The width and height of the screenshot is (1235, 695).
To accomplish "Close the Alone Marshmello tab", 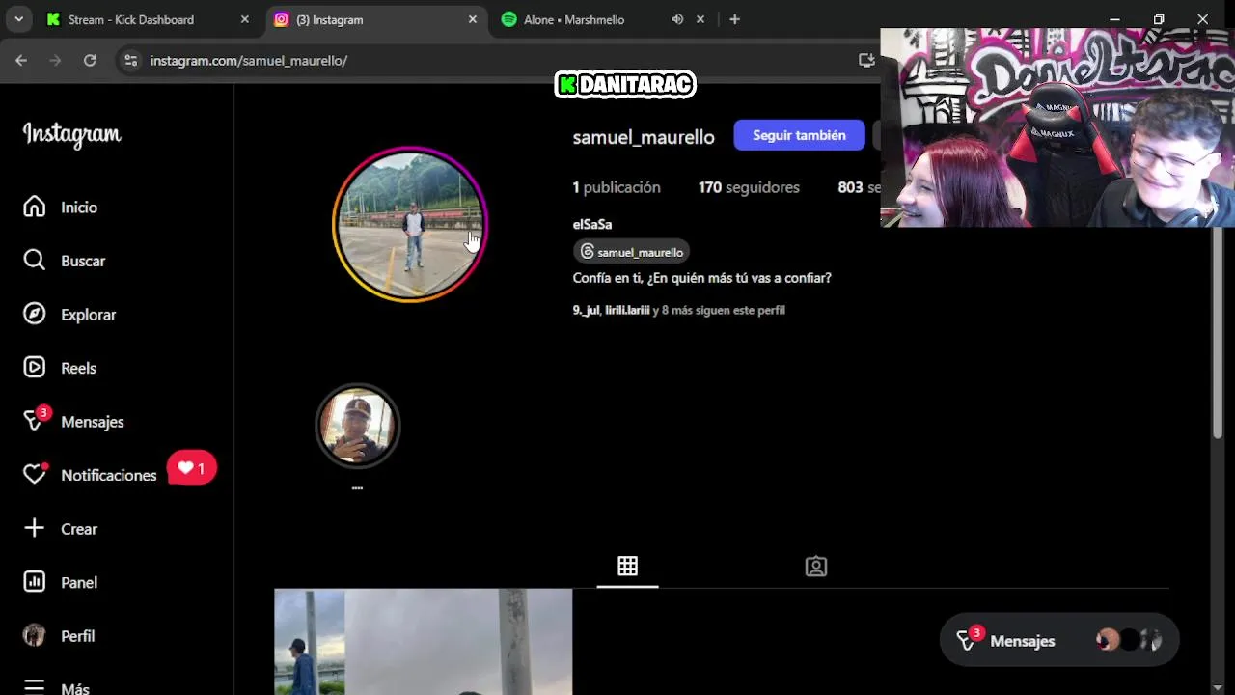I will pyautogui.click(x=700, y=19).
